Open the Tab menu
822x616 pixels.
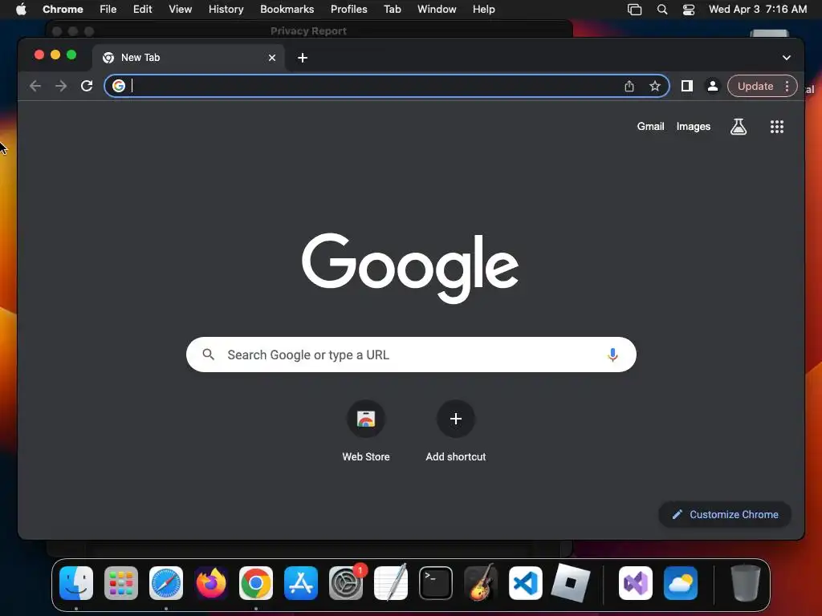pyautogui.click(x=392, y=10)
